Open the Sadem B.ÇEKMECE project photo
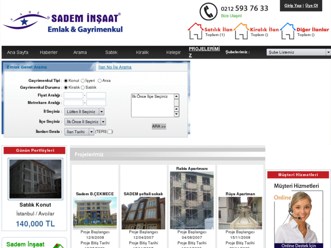This screenshot has width=331, height=248. tap(95, 213)
